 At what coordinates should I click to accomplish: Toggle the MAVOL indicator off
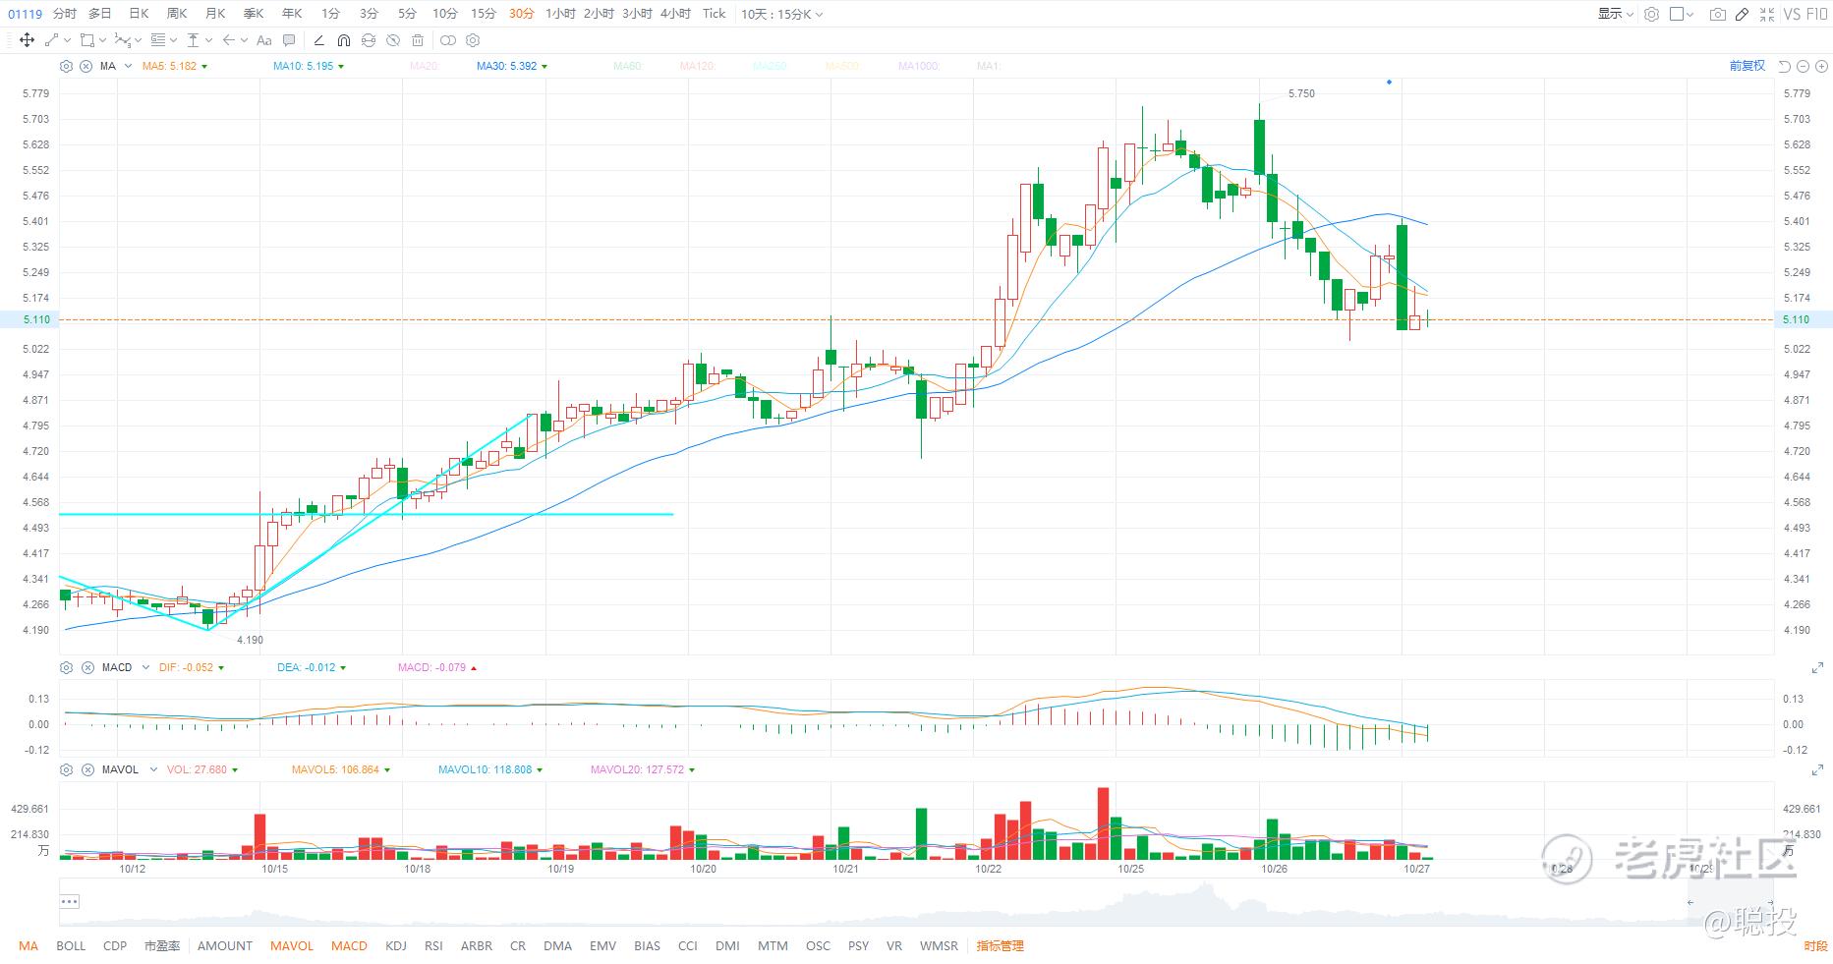point(292,946)
